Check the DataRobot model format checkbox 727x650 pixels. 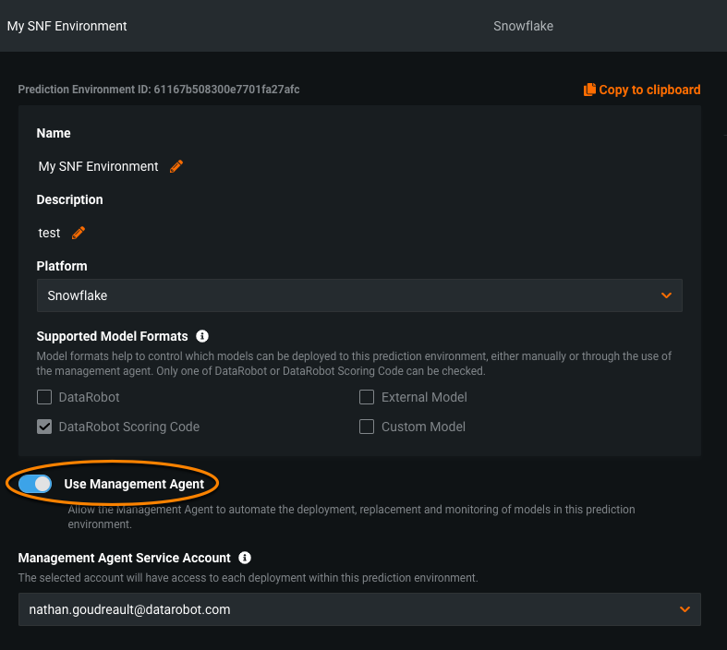tap(44, 397)
